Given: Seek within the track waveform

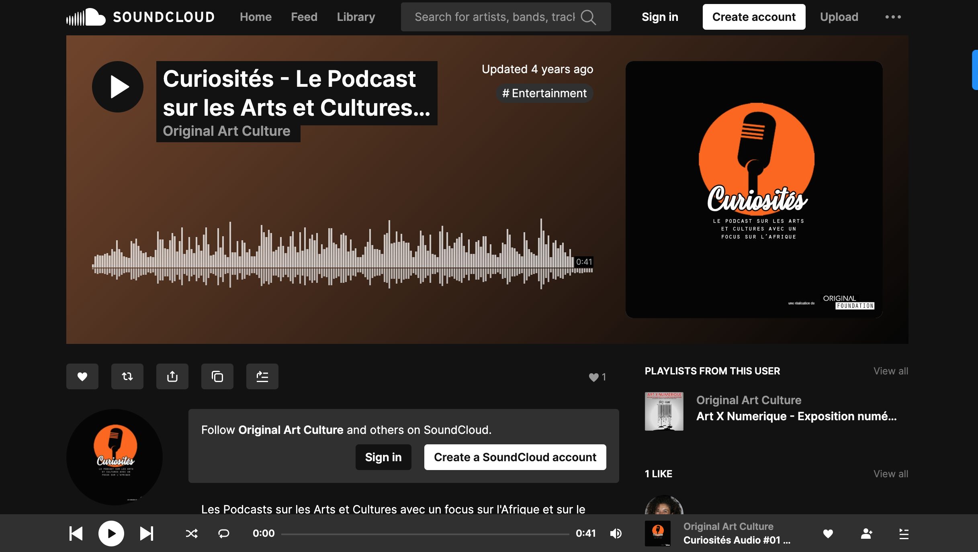Looking at the screenshot, I should [342, 254].
